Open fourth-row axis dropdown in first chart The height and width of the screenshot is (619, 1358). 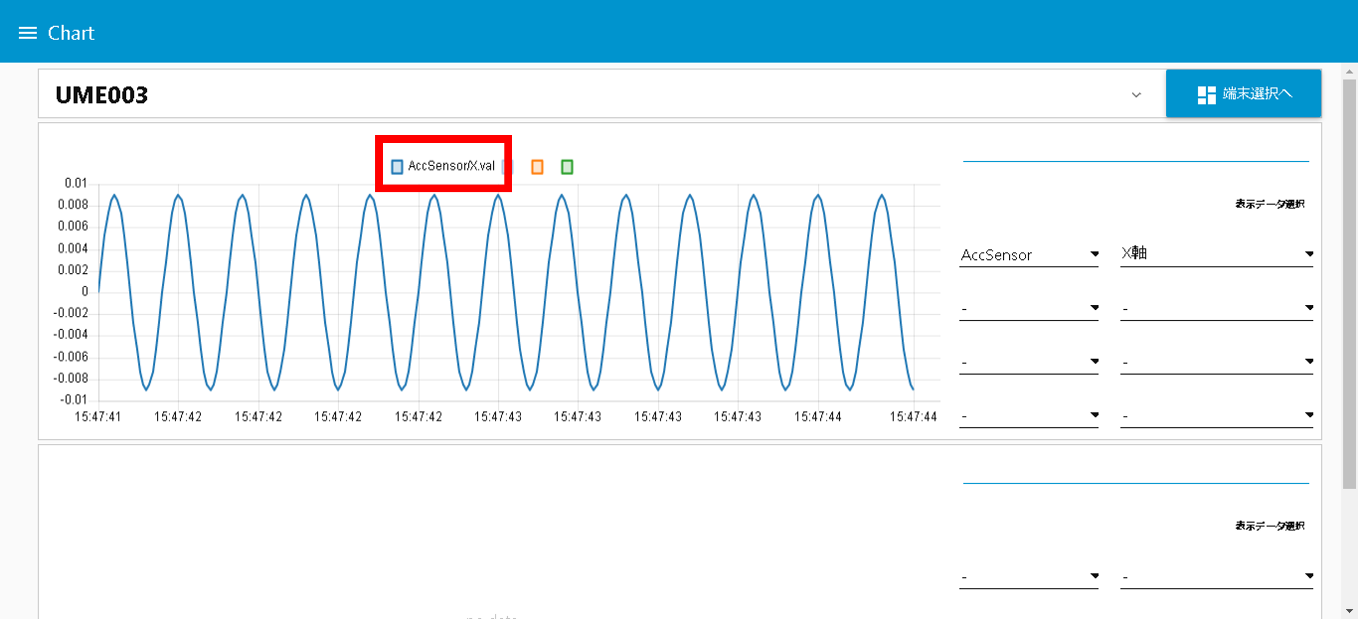1217,416
